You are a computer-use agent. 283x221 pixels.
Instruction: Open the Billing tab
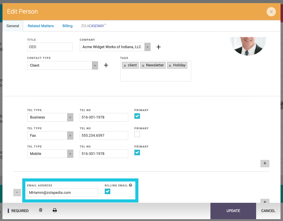(67, 26)
